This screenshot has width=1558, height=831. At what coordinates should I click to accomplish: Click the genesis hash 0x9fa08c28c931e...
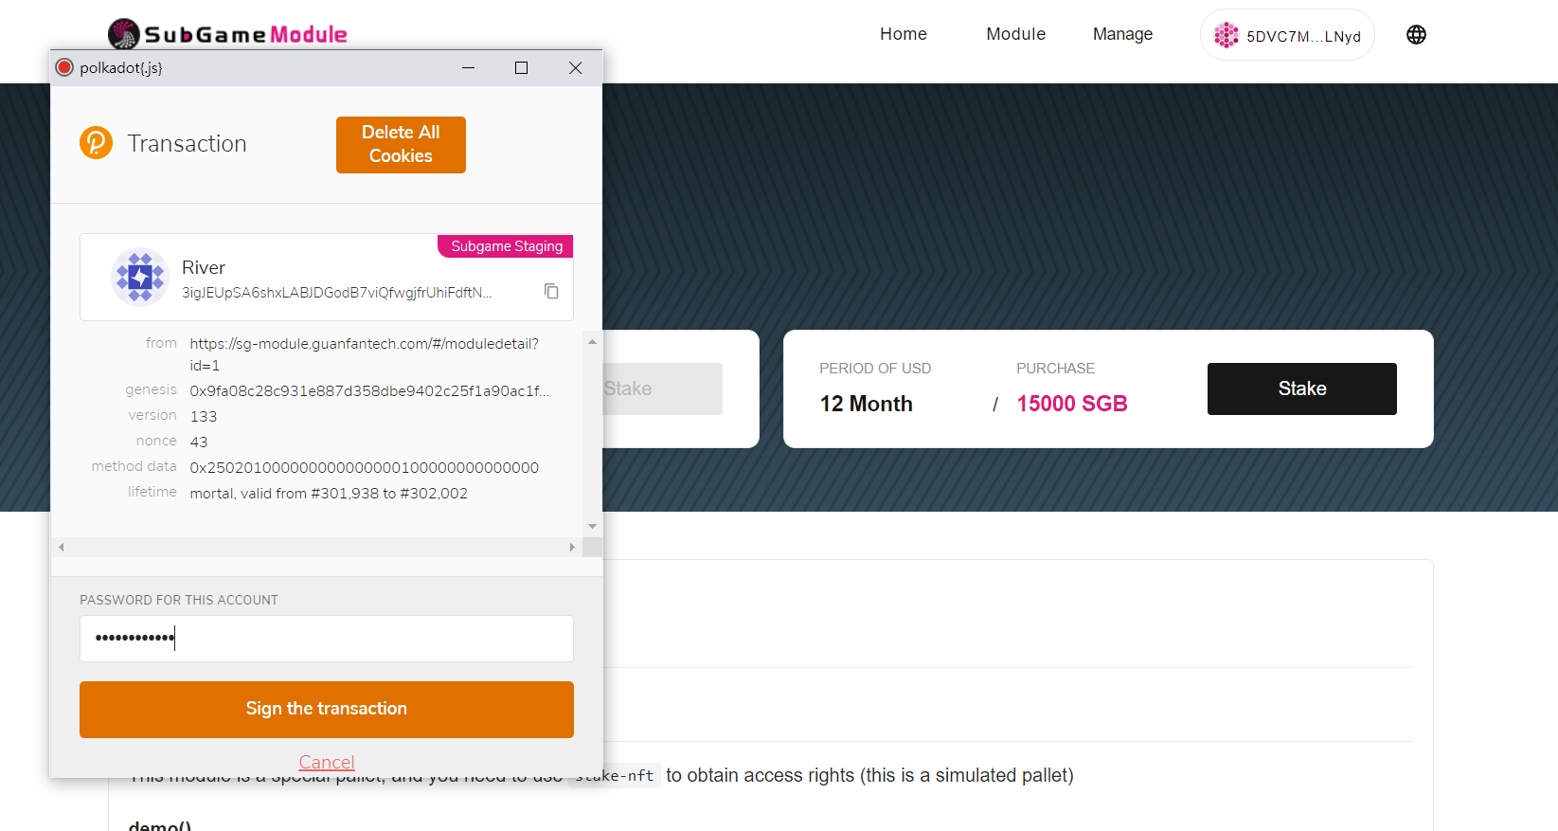coord(369,390)
